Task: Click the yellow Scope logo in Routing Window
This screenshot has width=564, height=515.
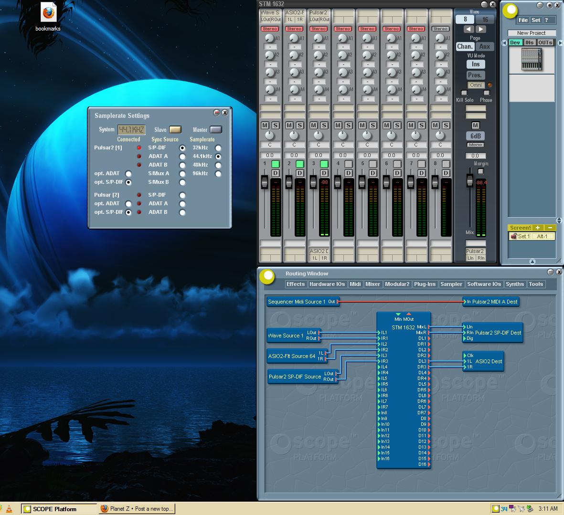Action: (x=268, y=276)
